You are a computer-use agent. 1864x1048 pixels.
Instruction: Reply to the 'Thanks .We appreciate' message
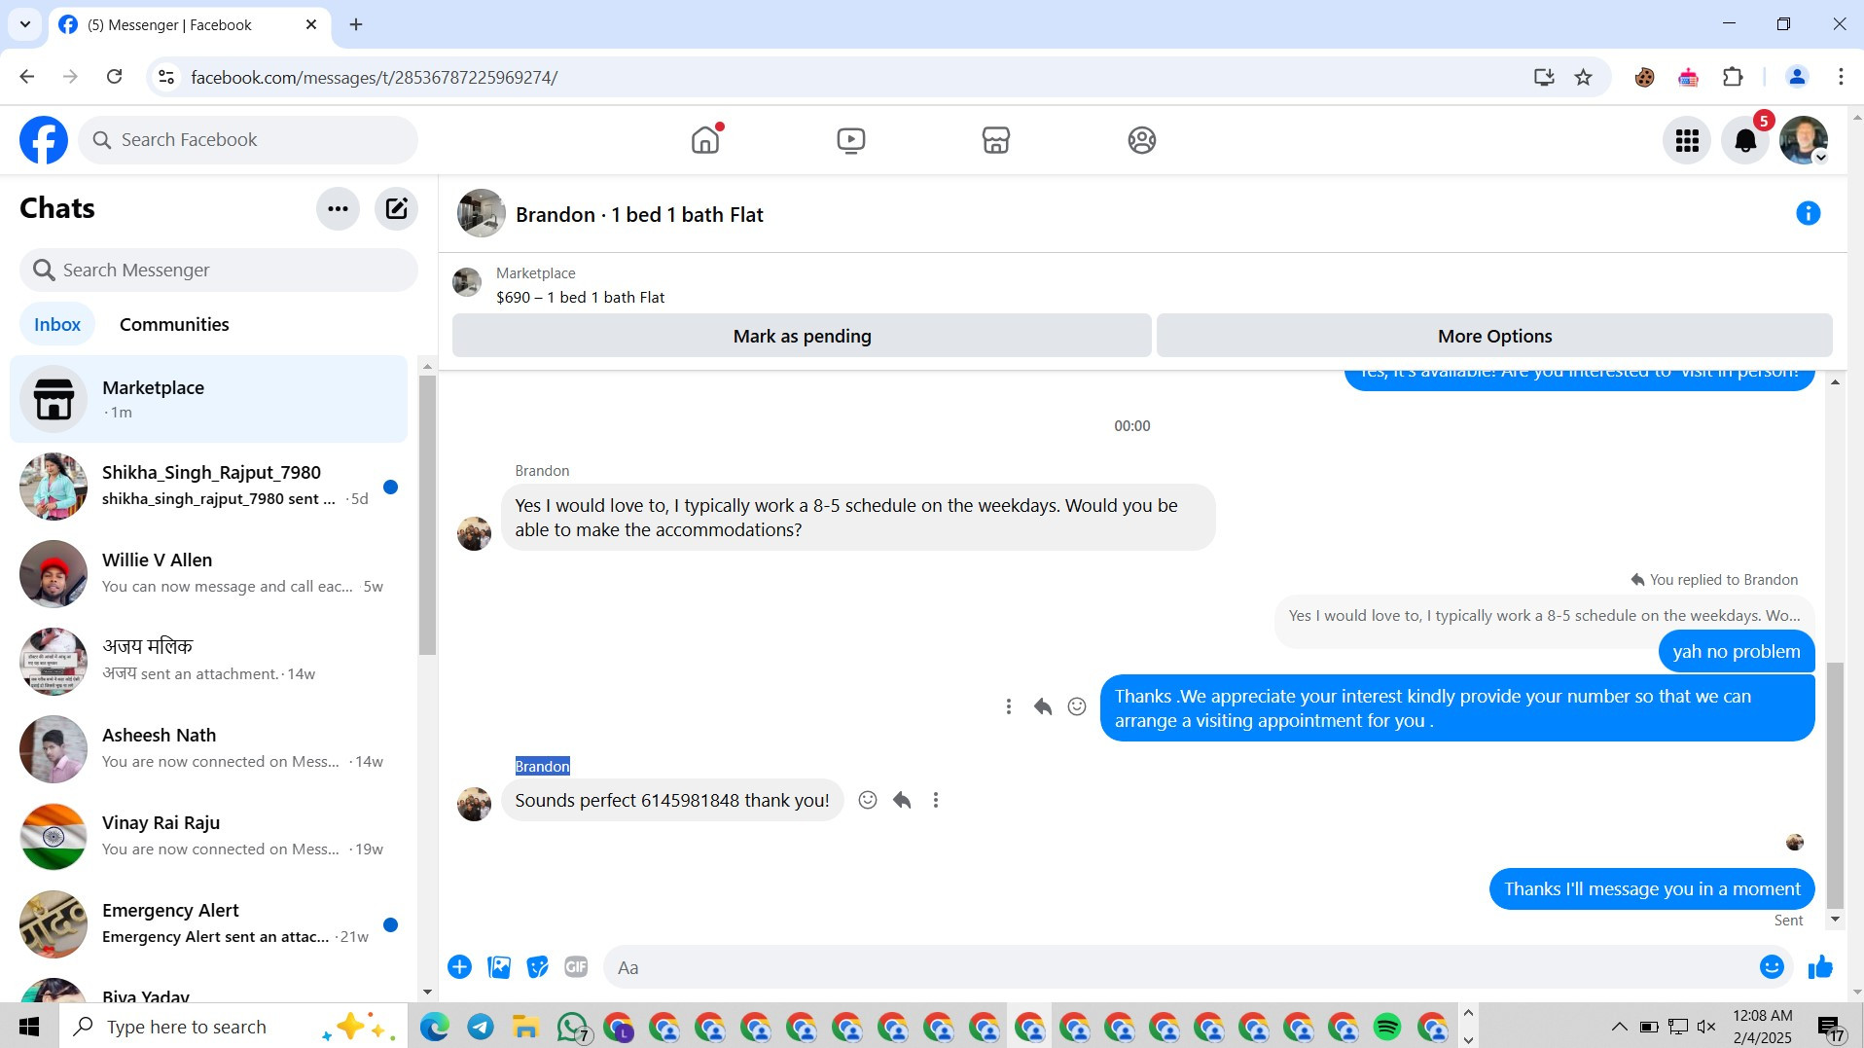point(1043,706)
